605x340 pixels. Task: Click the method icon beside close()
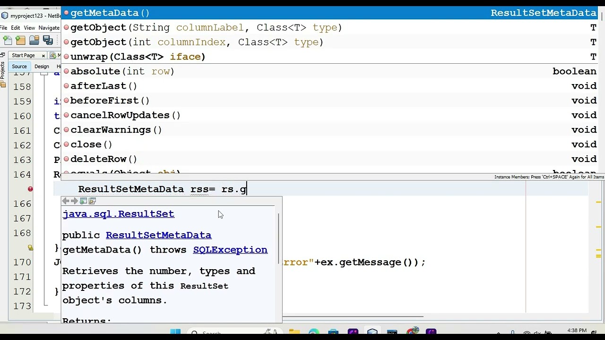click(66, 144)
